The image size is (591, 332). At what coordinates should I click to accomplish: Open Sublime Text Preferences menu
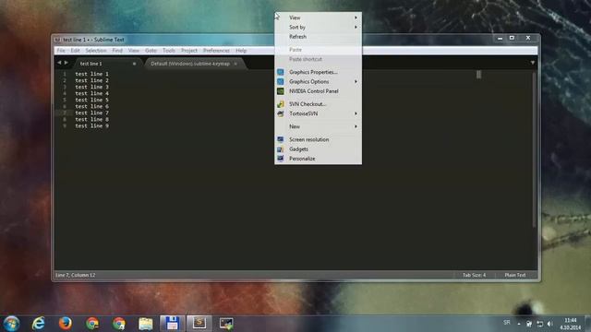point(216,51)
